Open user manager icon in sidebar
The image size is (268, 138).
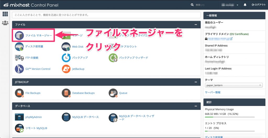(5, 23)
